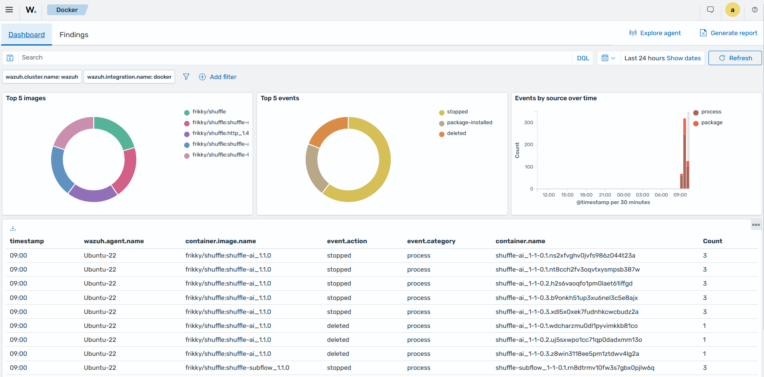Open wazuh.integration.name: docker filter pill
Screen dimensions: 764x377
[129, 77]
